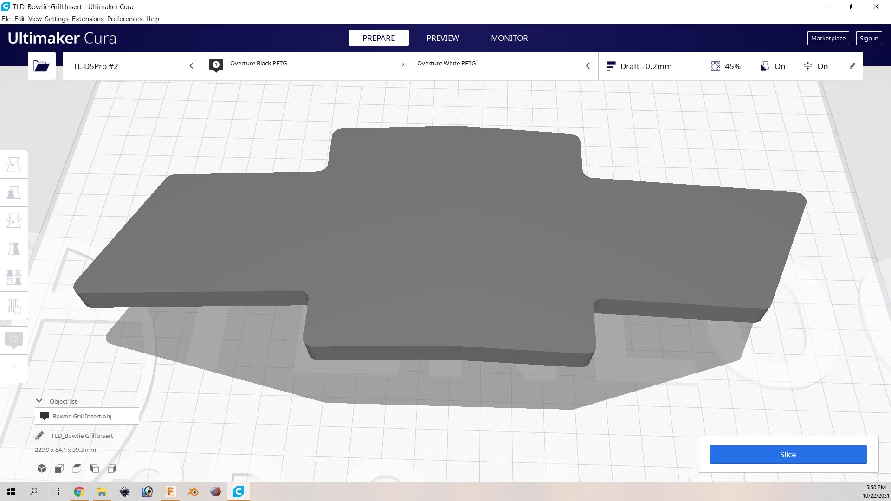Select the Scale tool
Screen dimensions: 891x501
[14, 193]
